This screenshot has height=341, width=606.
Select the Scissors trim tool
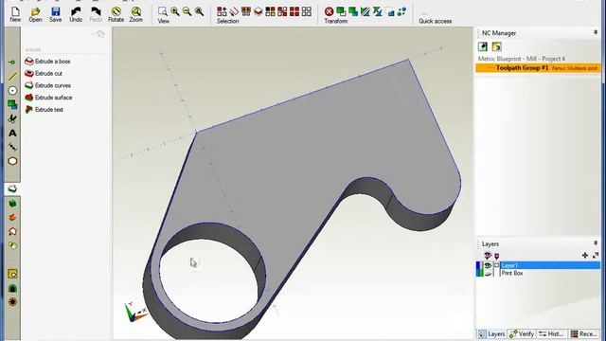12,118
